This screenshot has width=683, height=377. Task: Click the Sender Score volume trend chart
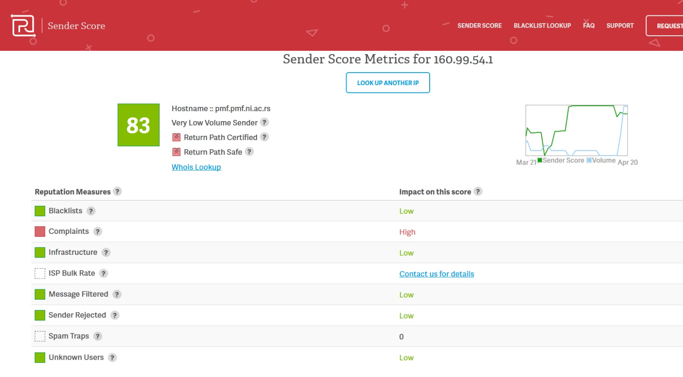[x=576, y=130]
